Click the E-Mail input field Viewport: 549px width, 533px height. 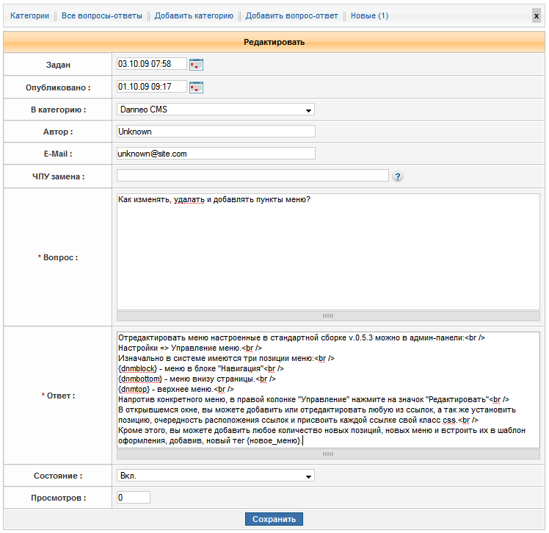(x=216, y=154)
